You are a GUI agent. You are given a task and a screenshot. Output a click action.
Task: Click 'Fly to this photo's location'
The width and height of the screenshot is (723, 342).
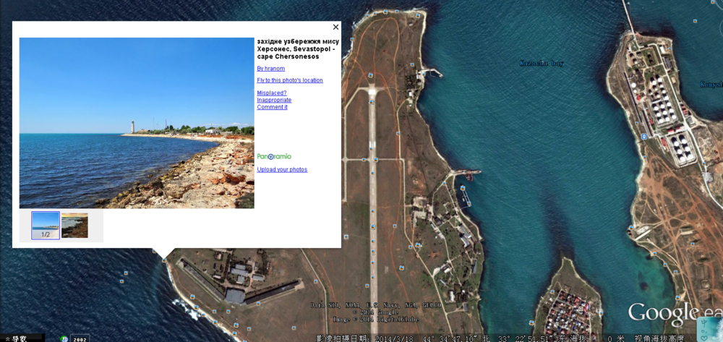click(x=290, y=80)
